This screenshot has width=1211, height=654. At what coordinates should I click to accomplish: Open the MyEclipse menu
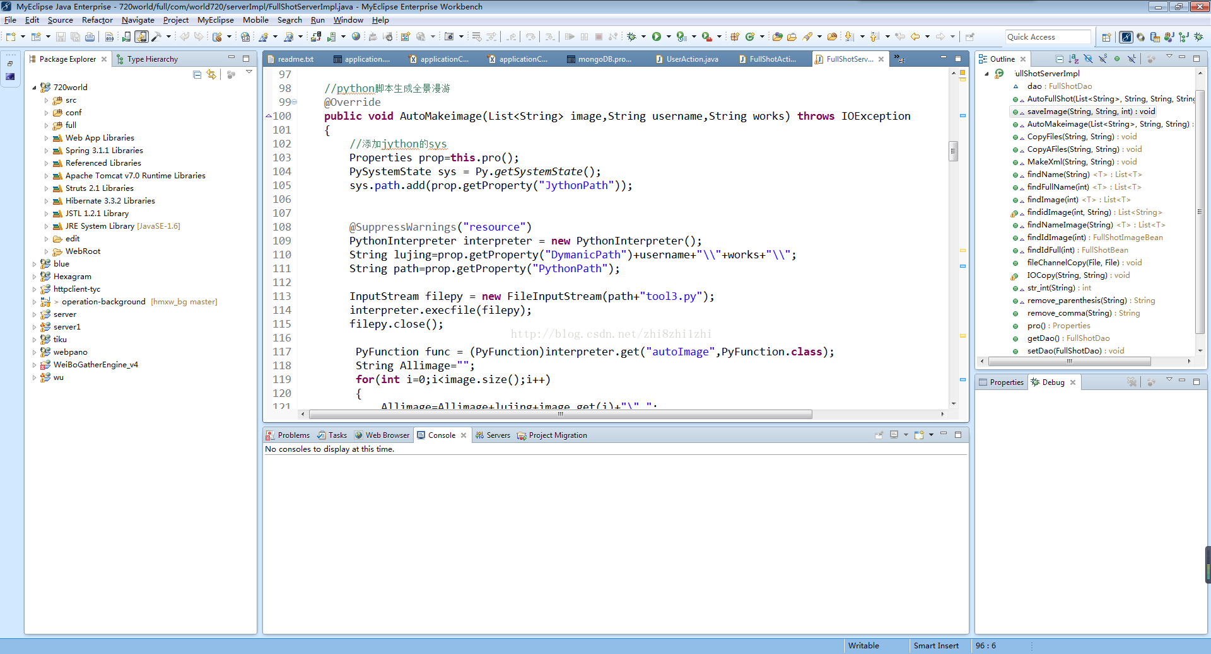pyautogui.click(x=216, y=20)
